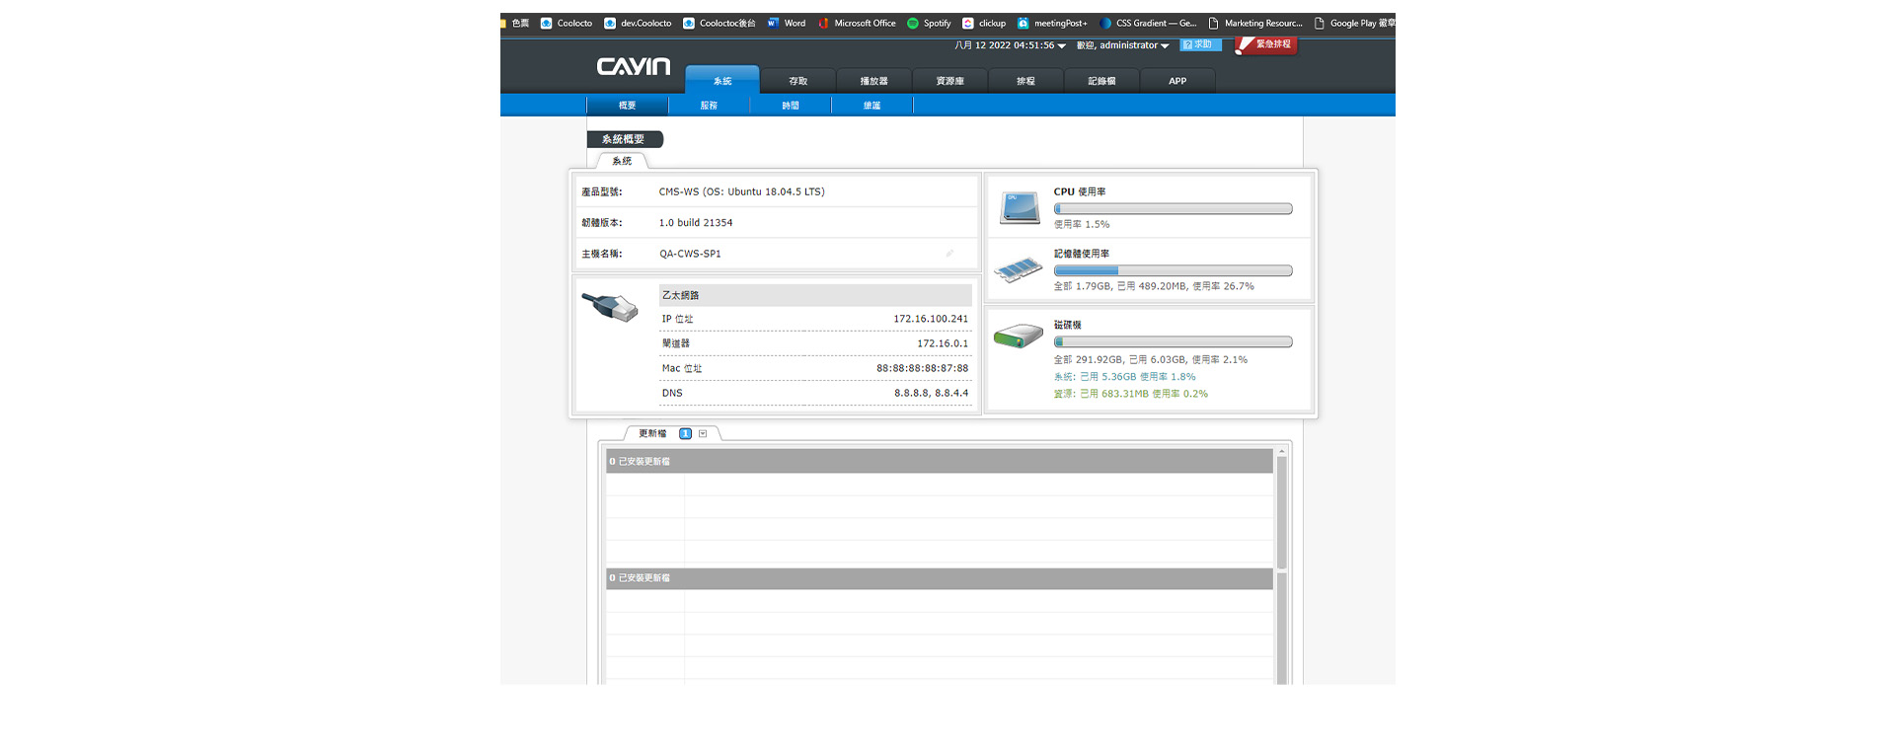The height and width of the screenshot is (750, 1895).
Task: Click the 求助 help button
Action: 1200,44
